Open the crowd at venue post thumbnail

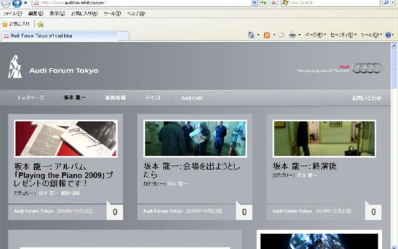click(x=195, y=138)
